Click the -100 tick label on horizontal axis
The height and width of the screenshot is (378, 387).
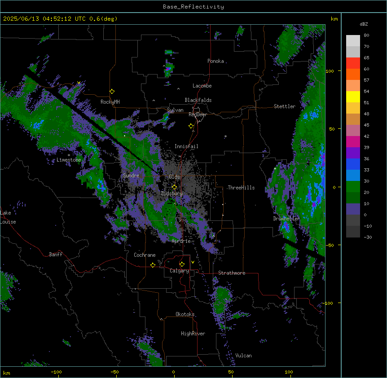click(x=56, y=372)
